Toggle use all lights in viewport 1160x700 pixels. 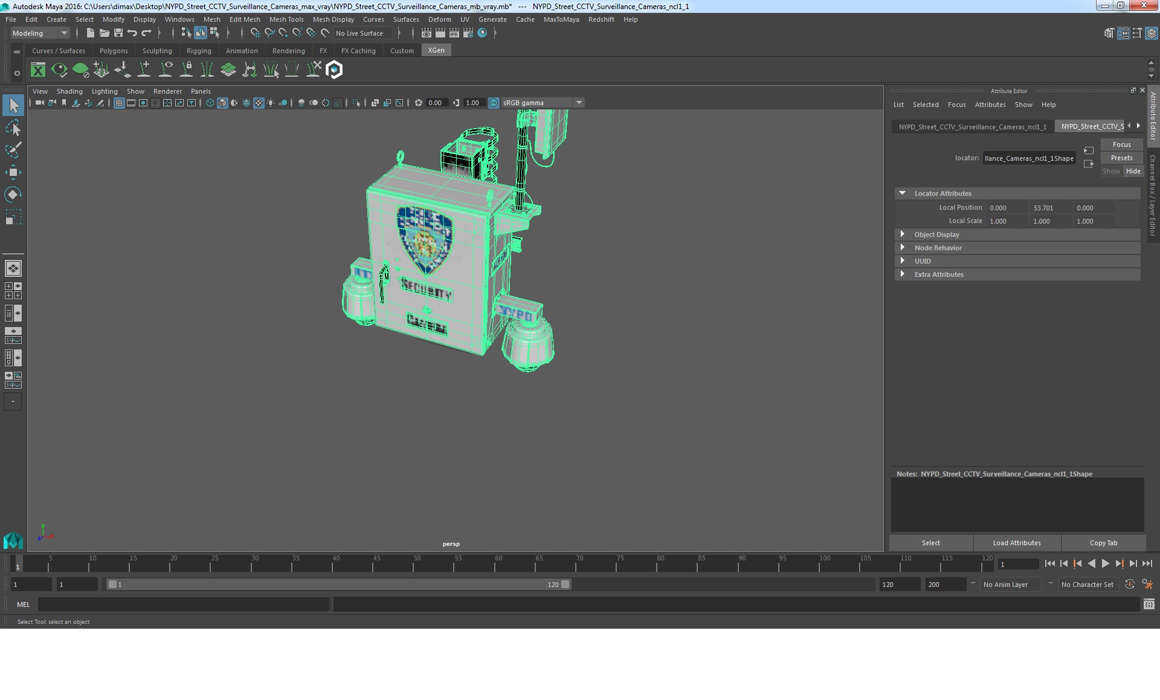tap(271, 103)
